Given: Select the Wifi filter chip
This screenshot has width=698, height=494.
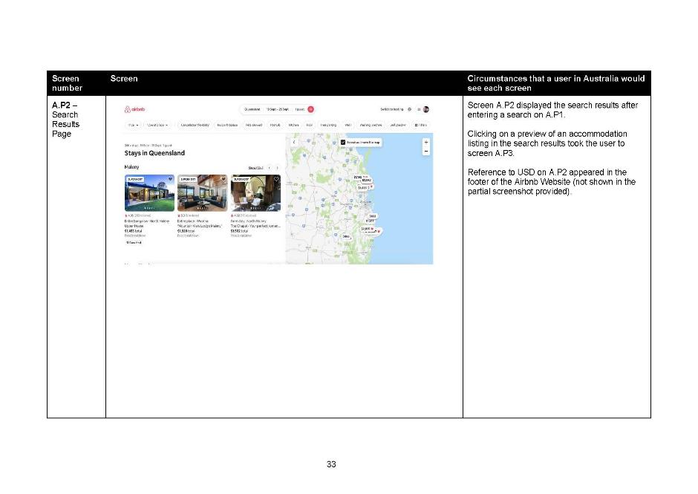Looking at the screenshot, I should tap(348, 125).
